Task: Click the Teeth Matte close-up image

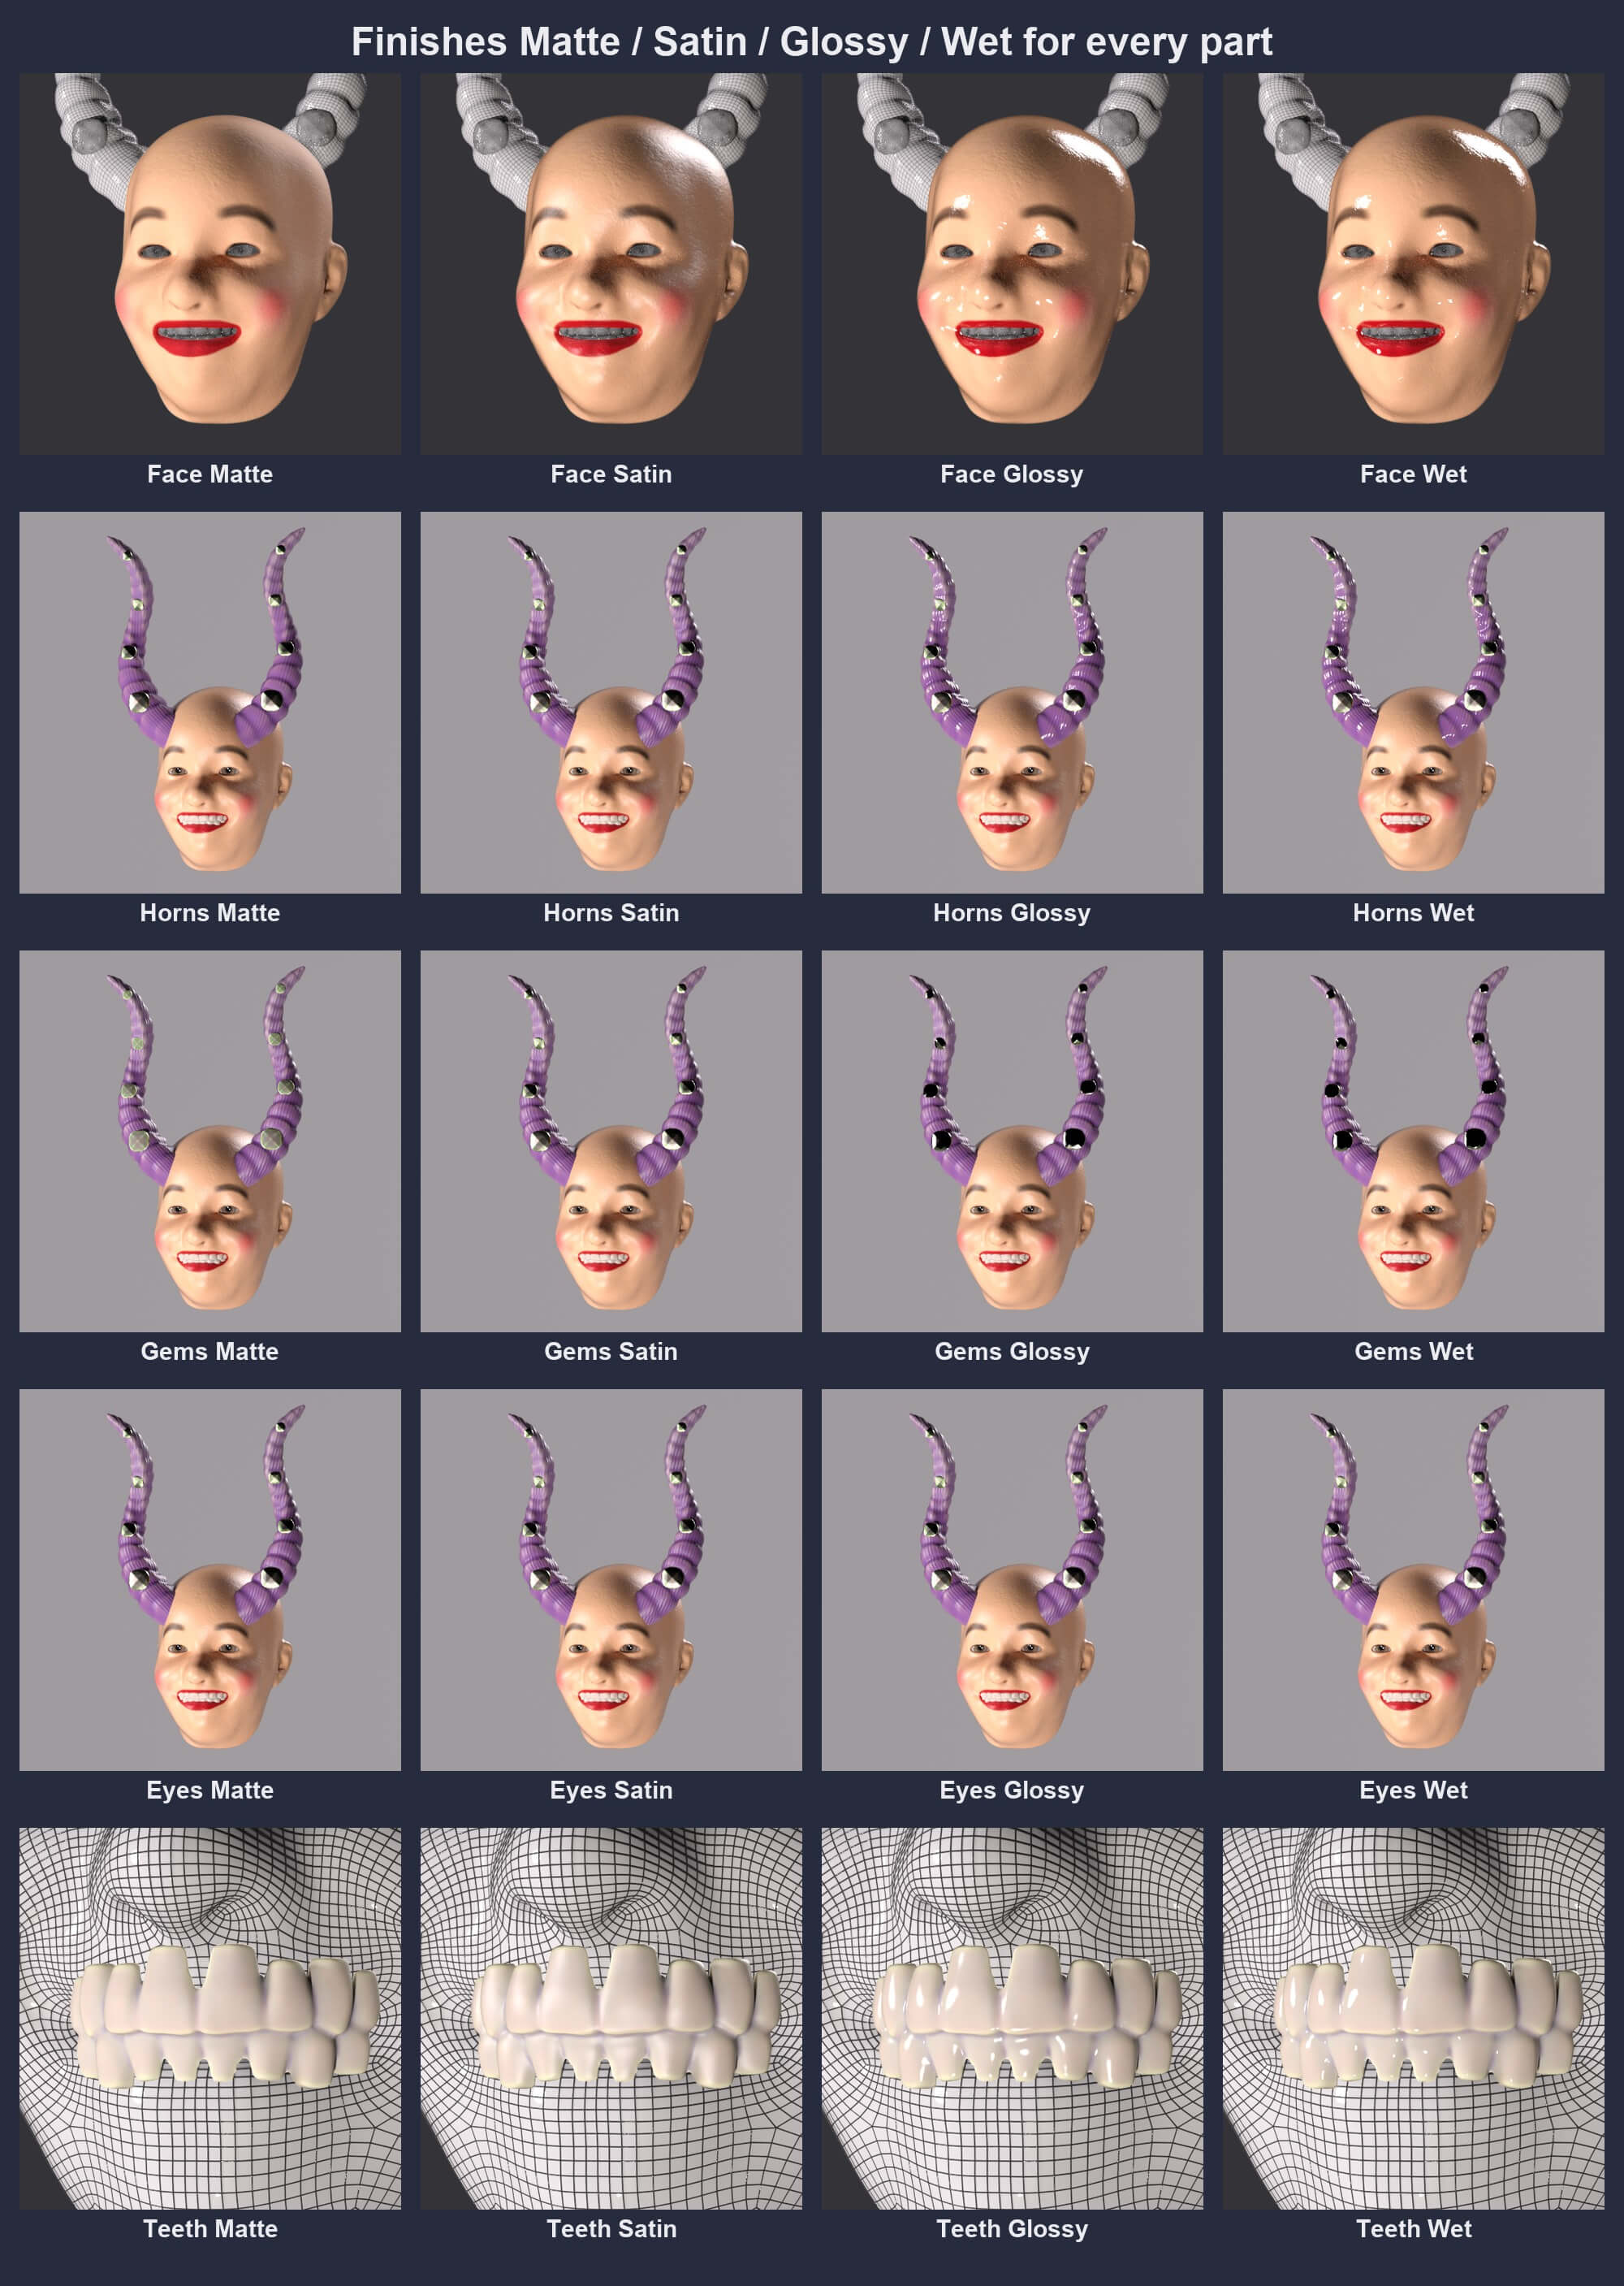Action: click(210, 2018)
